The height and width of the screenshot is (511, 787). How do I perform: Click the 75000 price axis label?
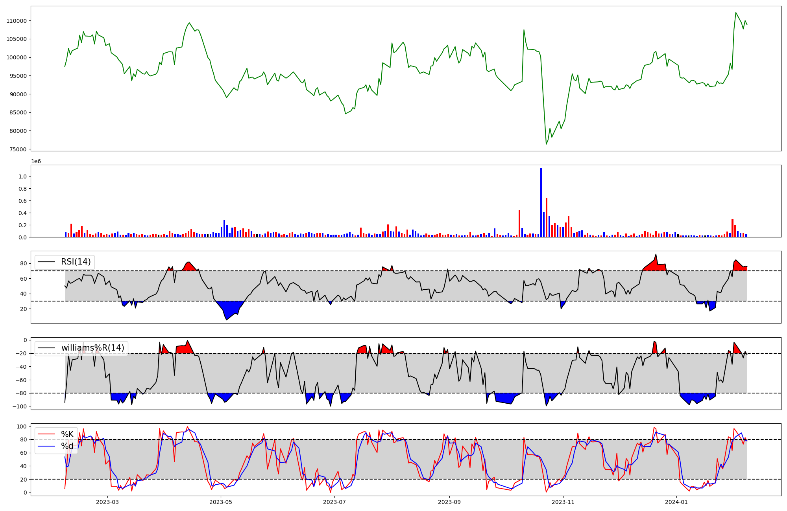[18, 149]
